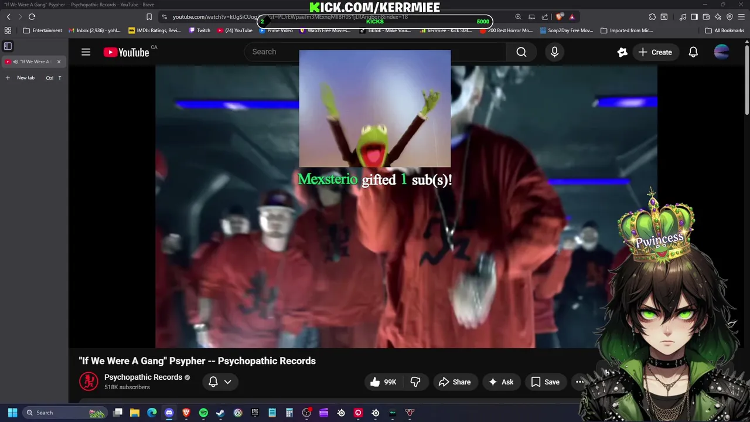
Task: Open Spotify from the taskbar
Action: coord(203,413)
